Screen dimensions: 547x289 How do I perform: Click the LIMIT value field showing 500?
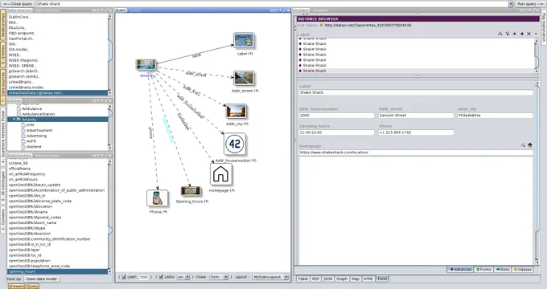[x=144, y=277]
